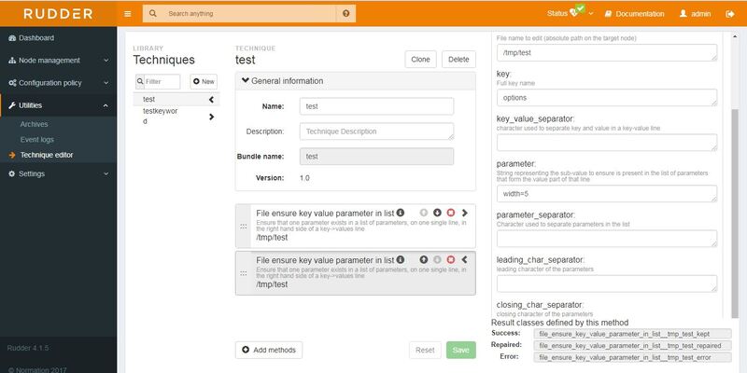Expand the Configuration policy menu

58,83
